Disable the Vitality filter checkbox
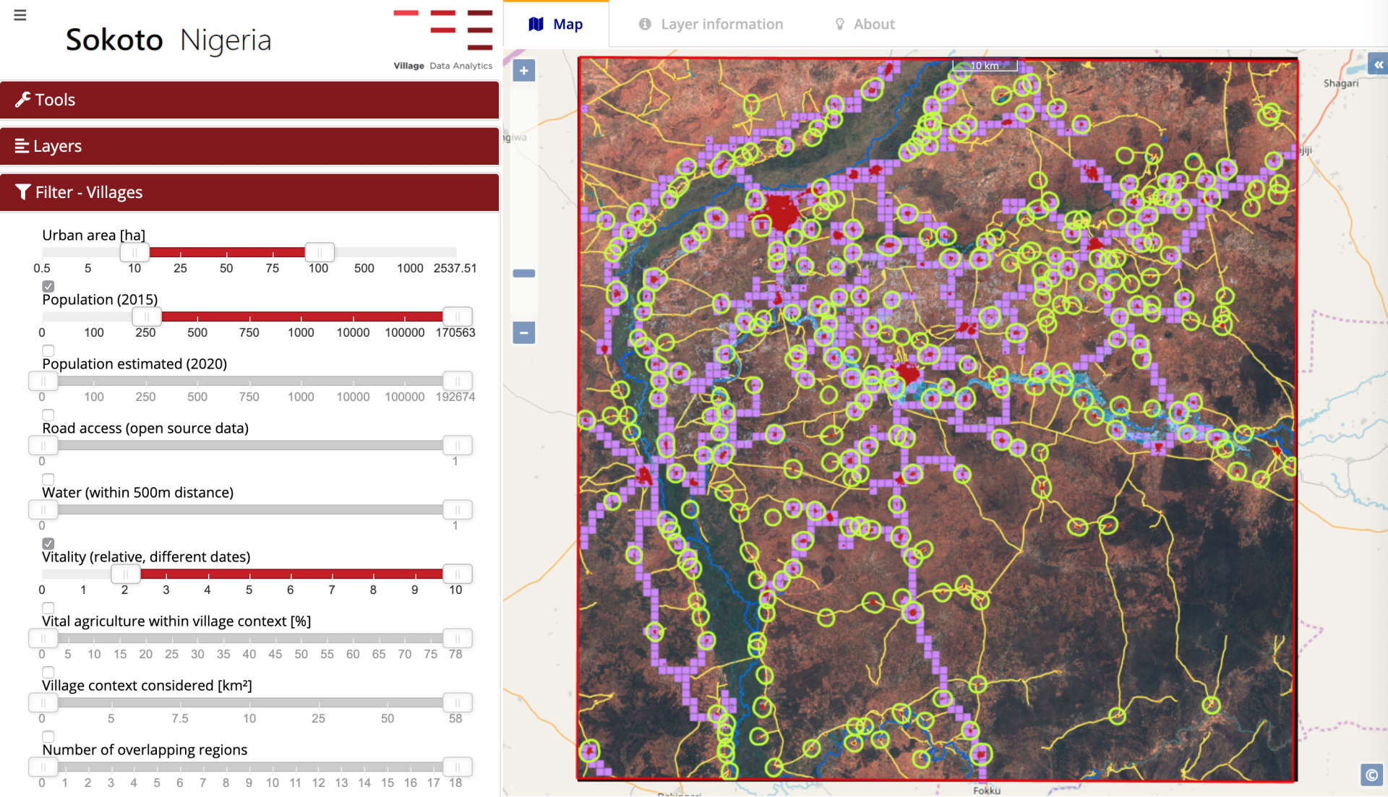 click(48, 543)
